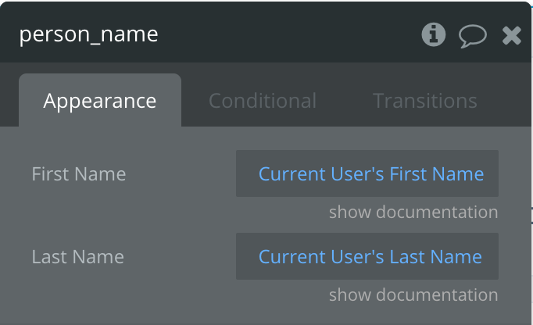Open the element info icon
533x325 pixels.
434,34
